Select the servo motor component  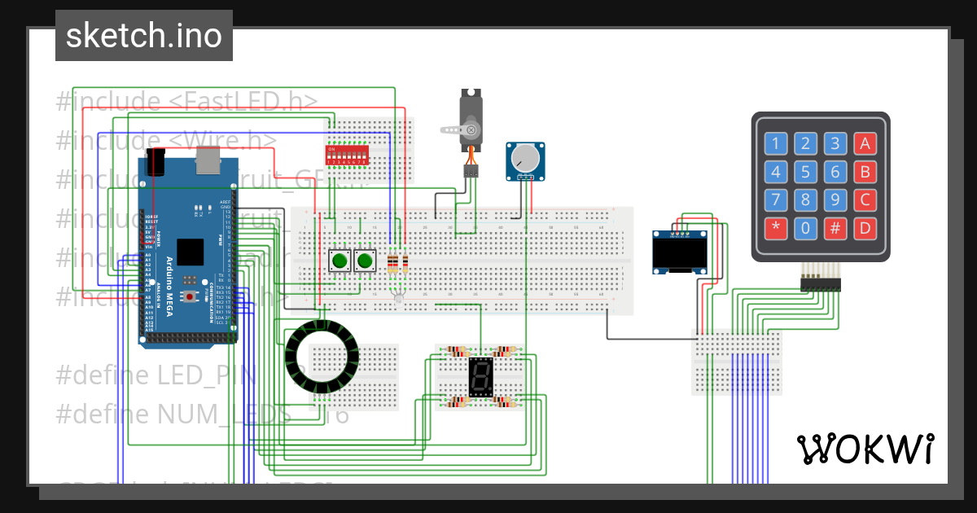click(x=469, y=118)
